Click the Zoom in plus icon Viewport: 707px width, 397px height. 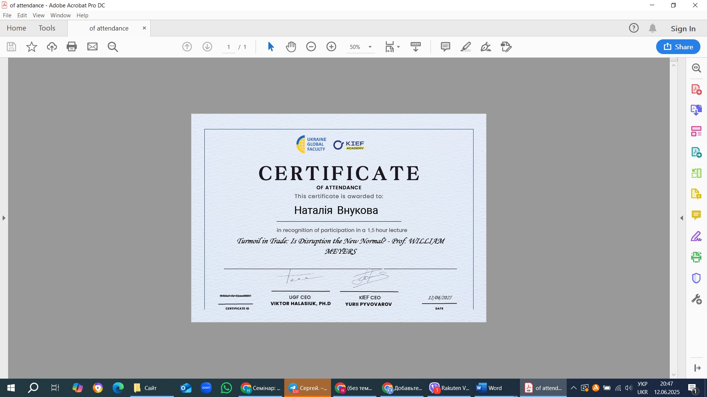click(331, 47)
